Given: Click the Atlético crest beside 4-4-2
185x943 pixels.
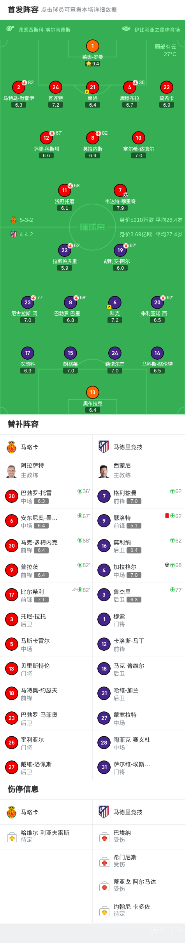Looking at the screenshot, I should point(14,234).
